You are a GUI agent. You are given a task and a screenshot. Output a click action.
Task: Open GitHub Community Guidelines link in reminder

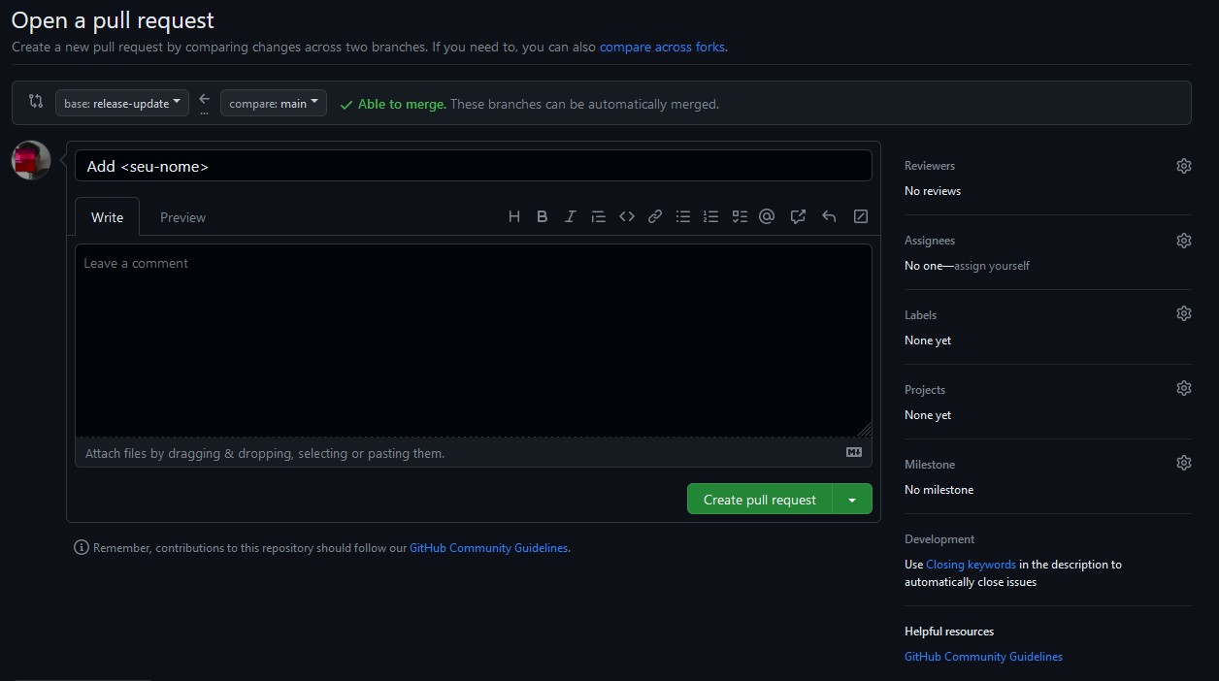click(488, 548)
